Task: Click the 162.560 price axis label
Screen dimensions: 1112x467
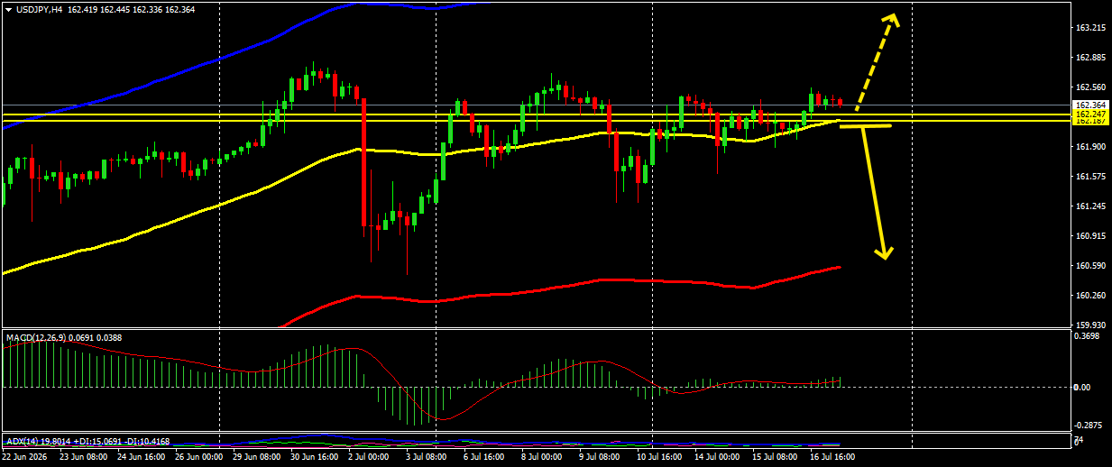Action: 1089,87
